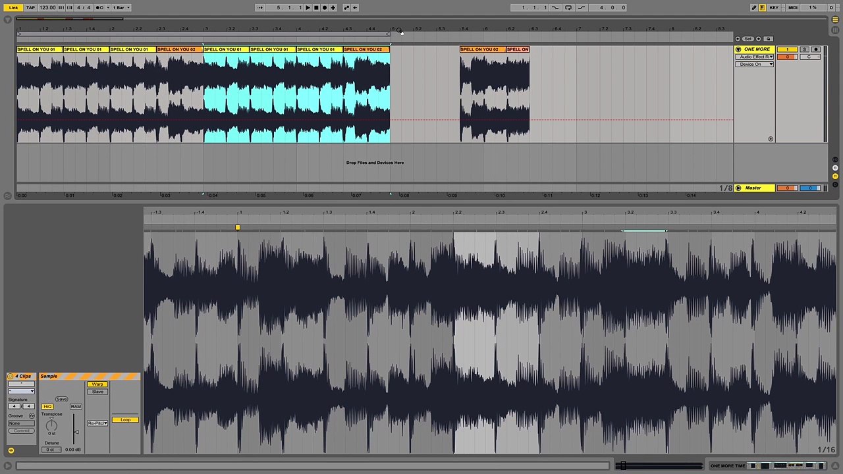Click the yellow warp marker in sample editor
This screenshot has width=843, height=474.
(x=237, y=228)
